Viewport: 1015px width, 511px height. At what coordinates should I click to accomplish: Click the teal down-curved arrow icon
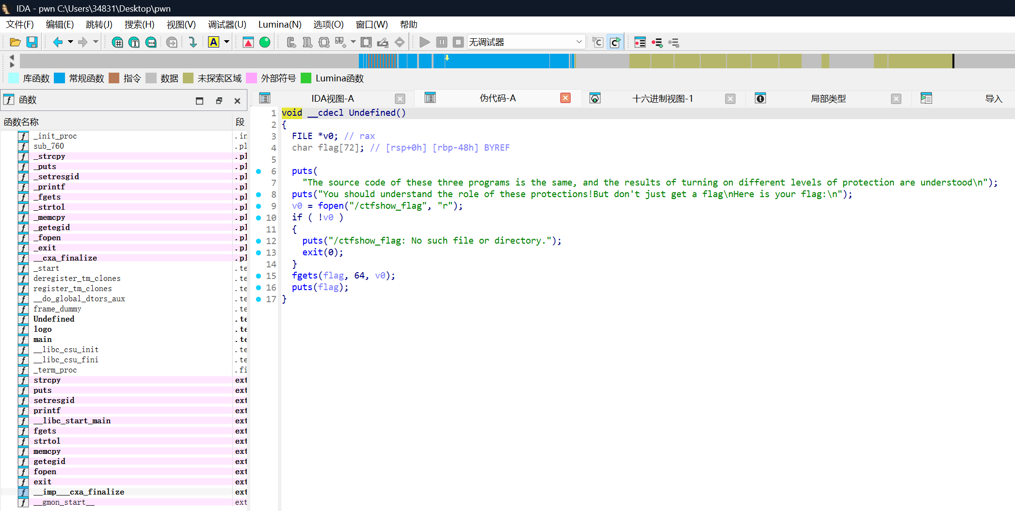tap(193, 42)
